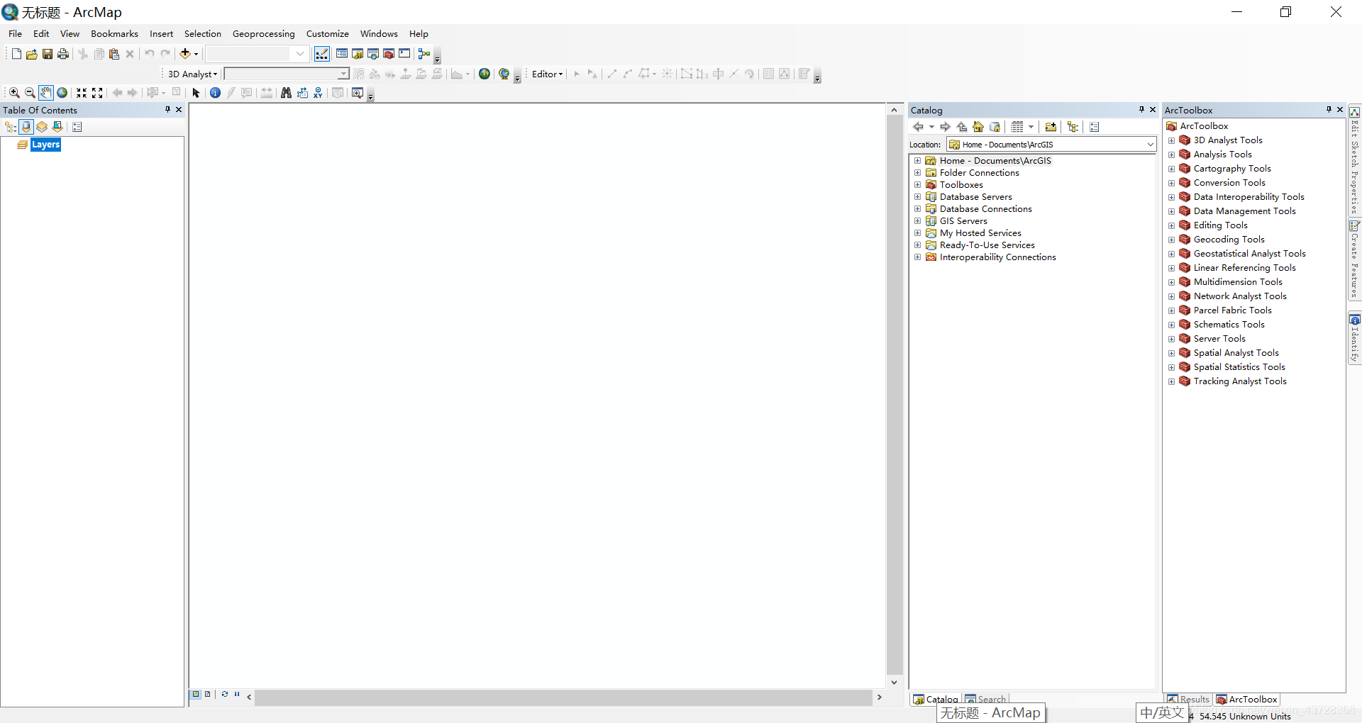Open the Editor dropdown menu

pyautogui.click(x=547, y=74)
